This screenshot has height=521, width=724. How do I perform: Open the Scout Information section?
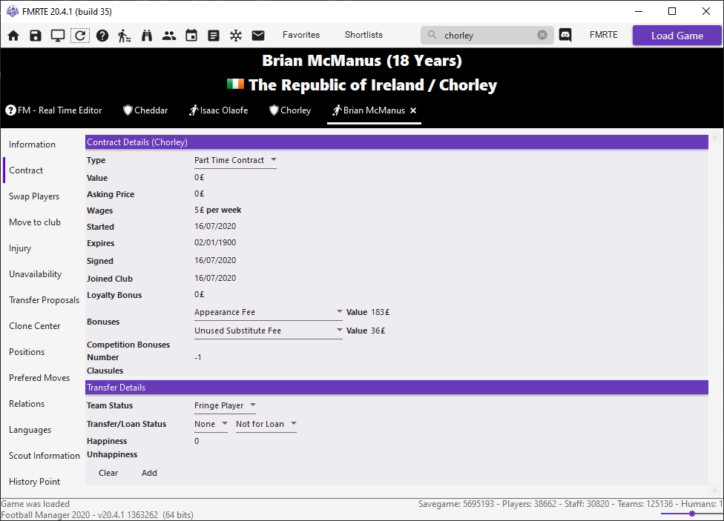tap(45, 456)
